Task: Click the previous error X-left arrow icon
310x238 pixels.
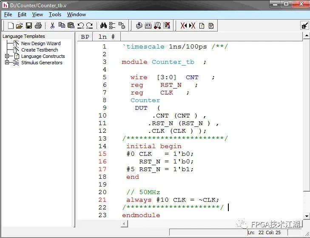Action: (184, 26)
